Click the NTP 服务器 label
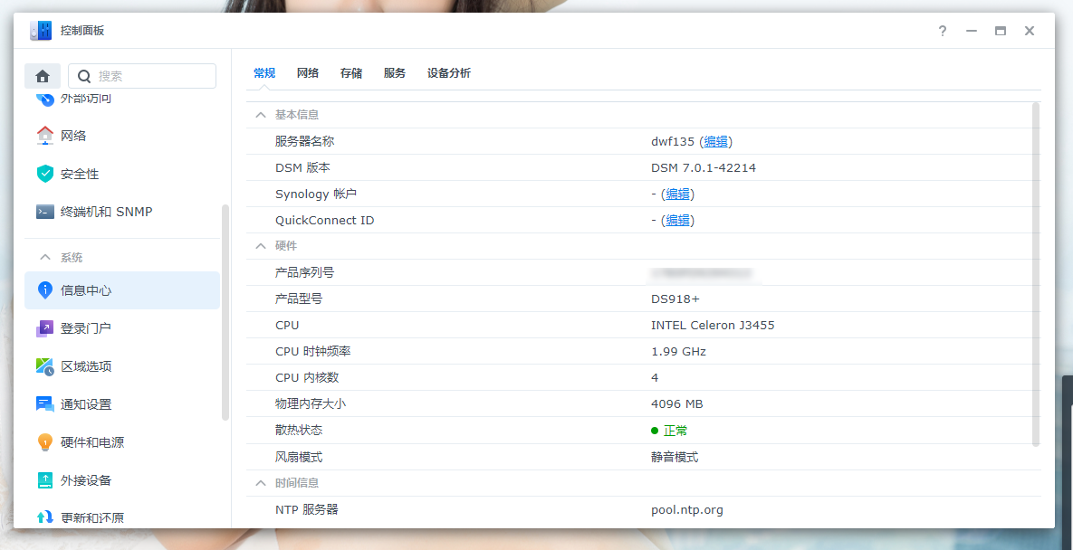The image size is (1073, 550). point(307,509)
